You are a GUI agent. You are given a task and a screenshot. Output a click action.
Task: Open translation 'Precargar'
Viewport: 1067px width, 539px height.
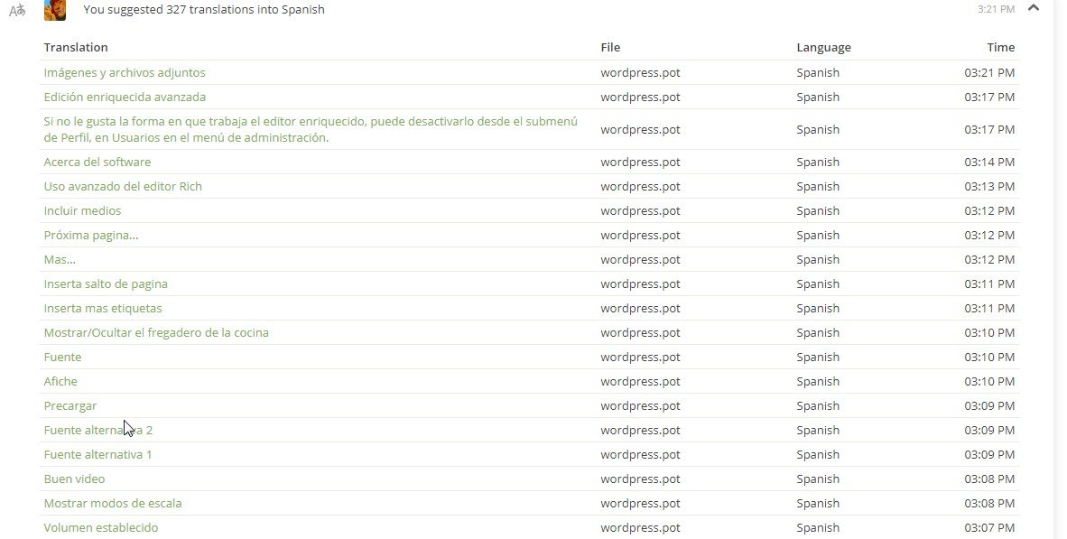[x=70, y=406]
